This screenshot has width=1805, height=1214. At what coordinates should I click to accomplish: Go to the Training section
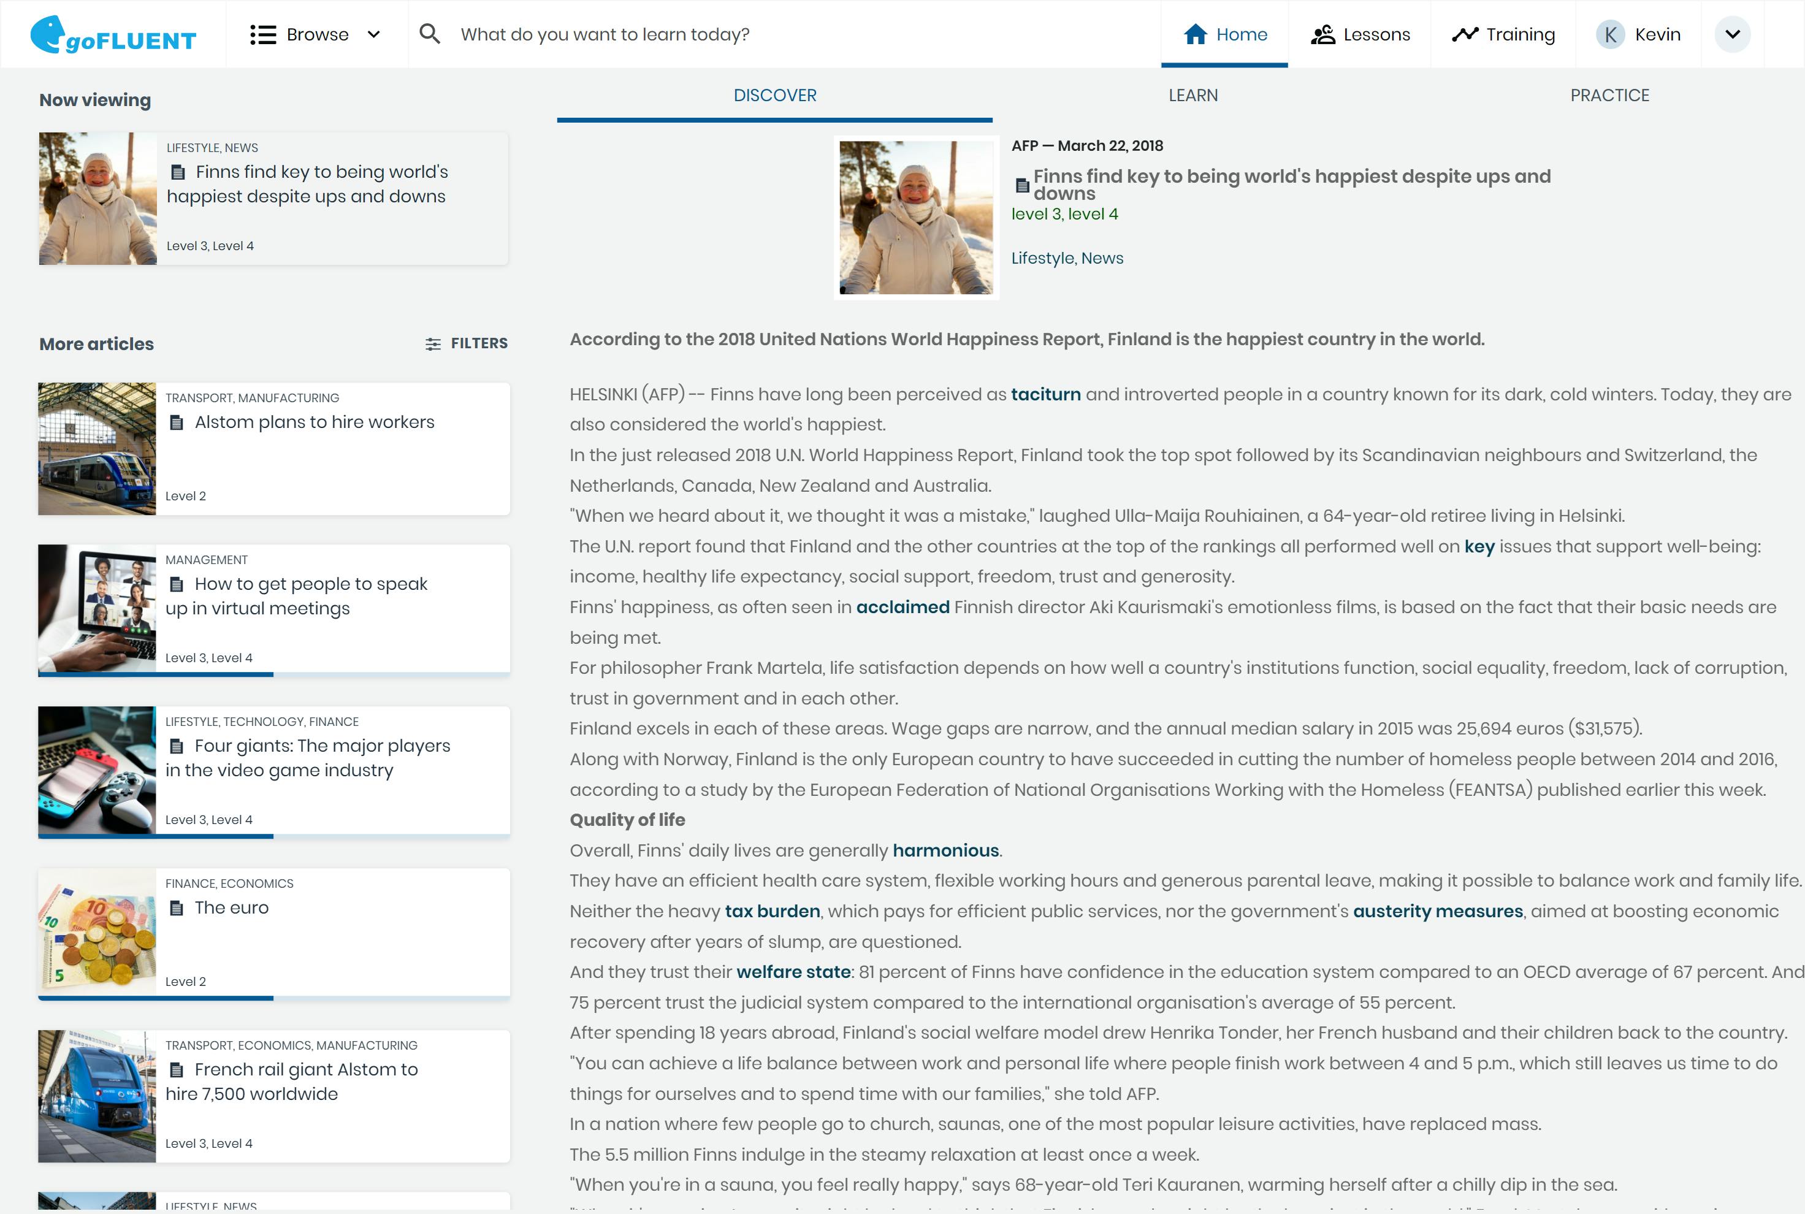1503,35
